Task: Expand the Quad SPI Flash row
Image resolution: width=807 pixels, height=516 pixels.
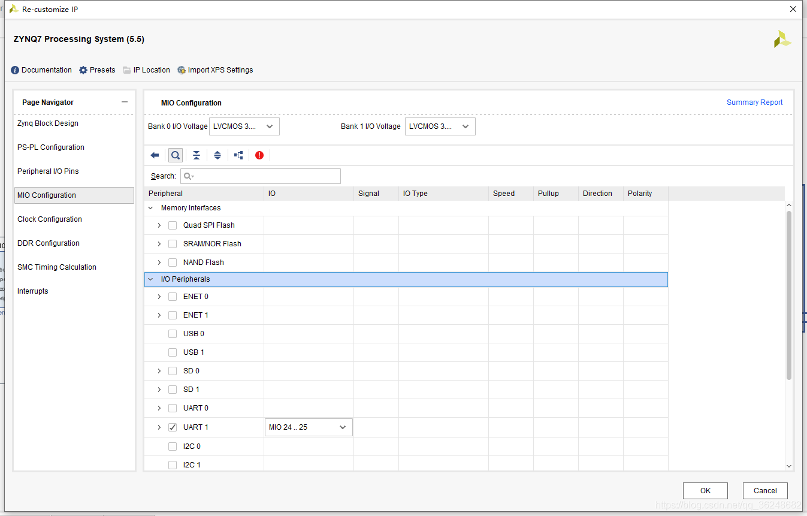Action: tap(159, 225)
